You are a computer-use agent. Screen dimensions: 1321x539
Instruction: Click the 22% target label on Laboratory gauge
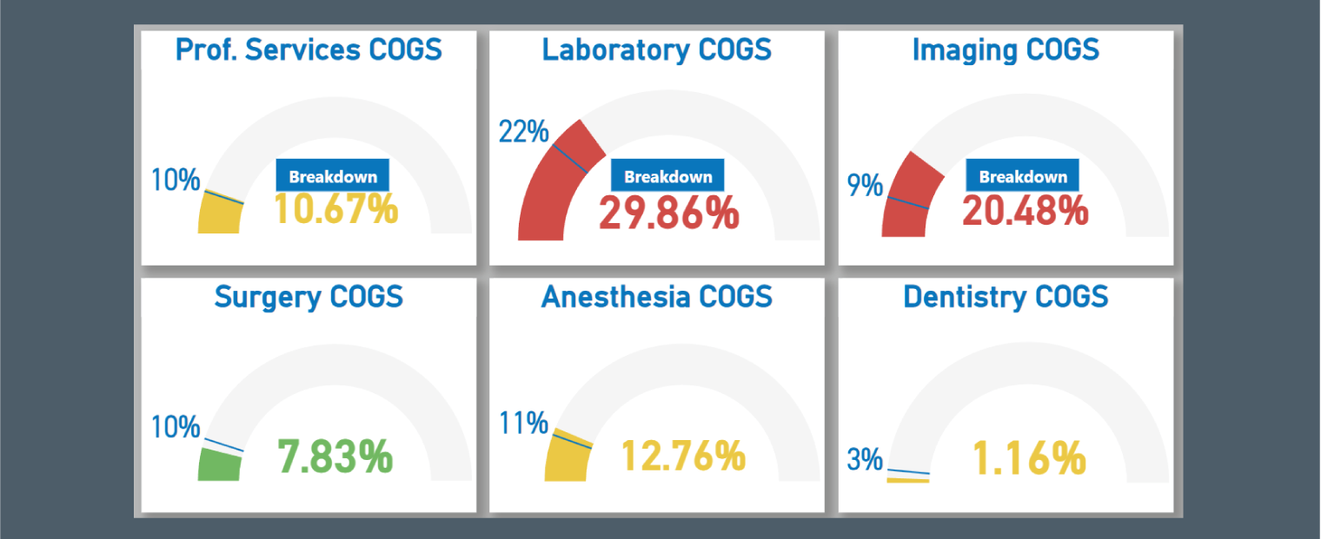[523, 132]
